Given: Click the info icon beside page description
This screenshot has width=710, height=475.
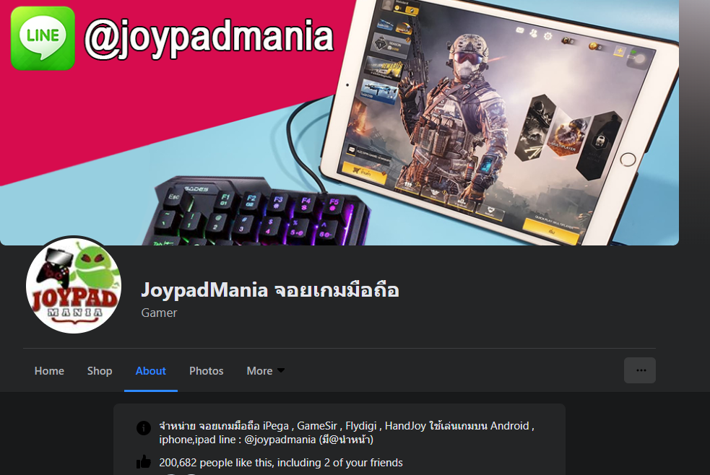Looking at the screenshot, I should tap(144, 427).
